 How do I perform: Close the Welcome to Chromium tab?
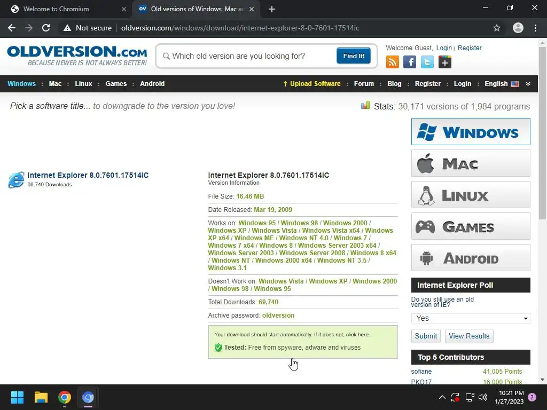124,9
